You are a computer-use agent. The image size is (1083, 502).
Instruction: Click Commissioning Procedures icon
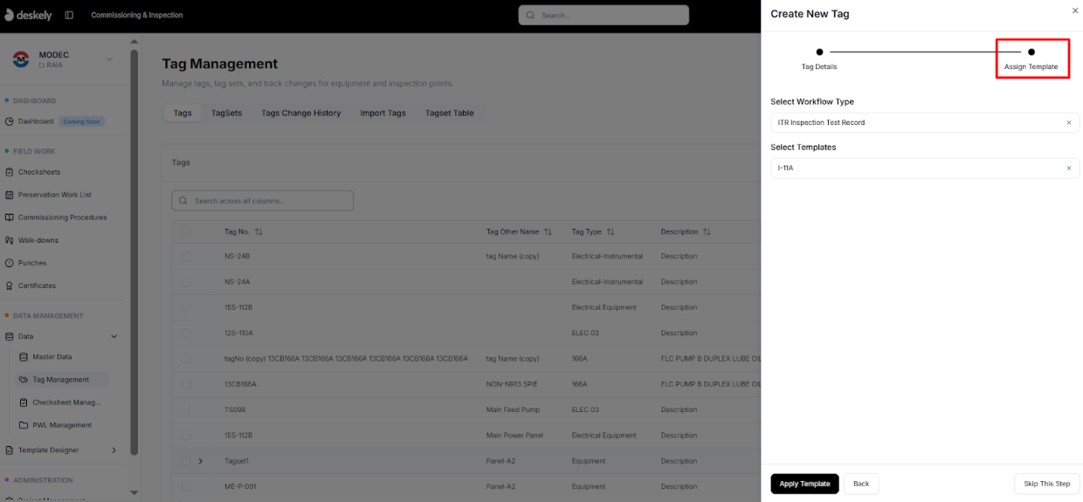pyautogui.click(x=10, y=217)
